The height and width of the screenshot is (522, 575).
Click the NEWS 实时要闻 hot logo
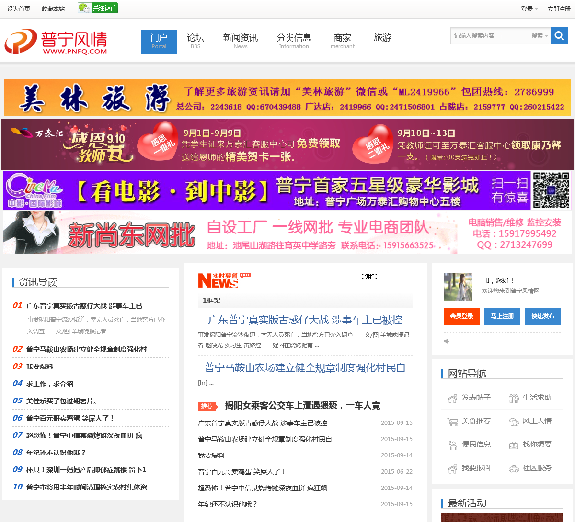[224, 280]
